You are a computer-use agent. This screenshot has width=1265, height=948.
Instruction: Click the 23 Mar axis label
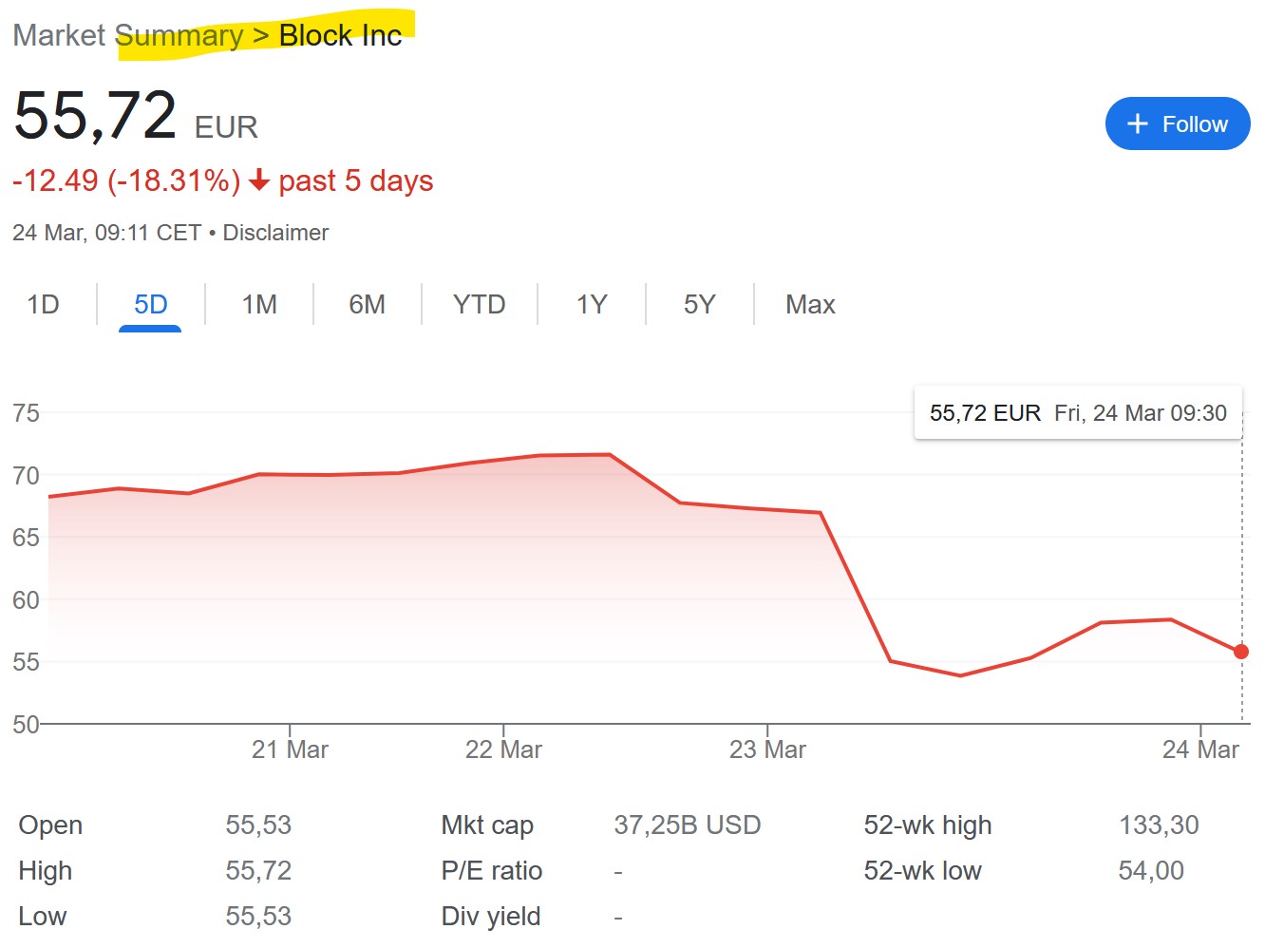pyautogui.click(x=767, y=749)
